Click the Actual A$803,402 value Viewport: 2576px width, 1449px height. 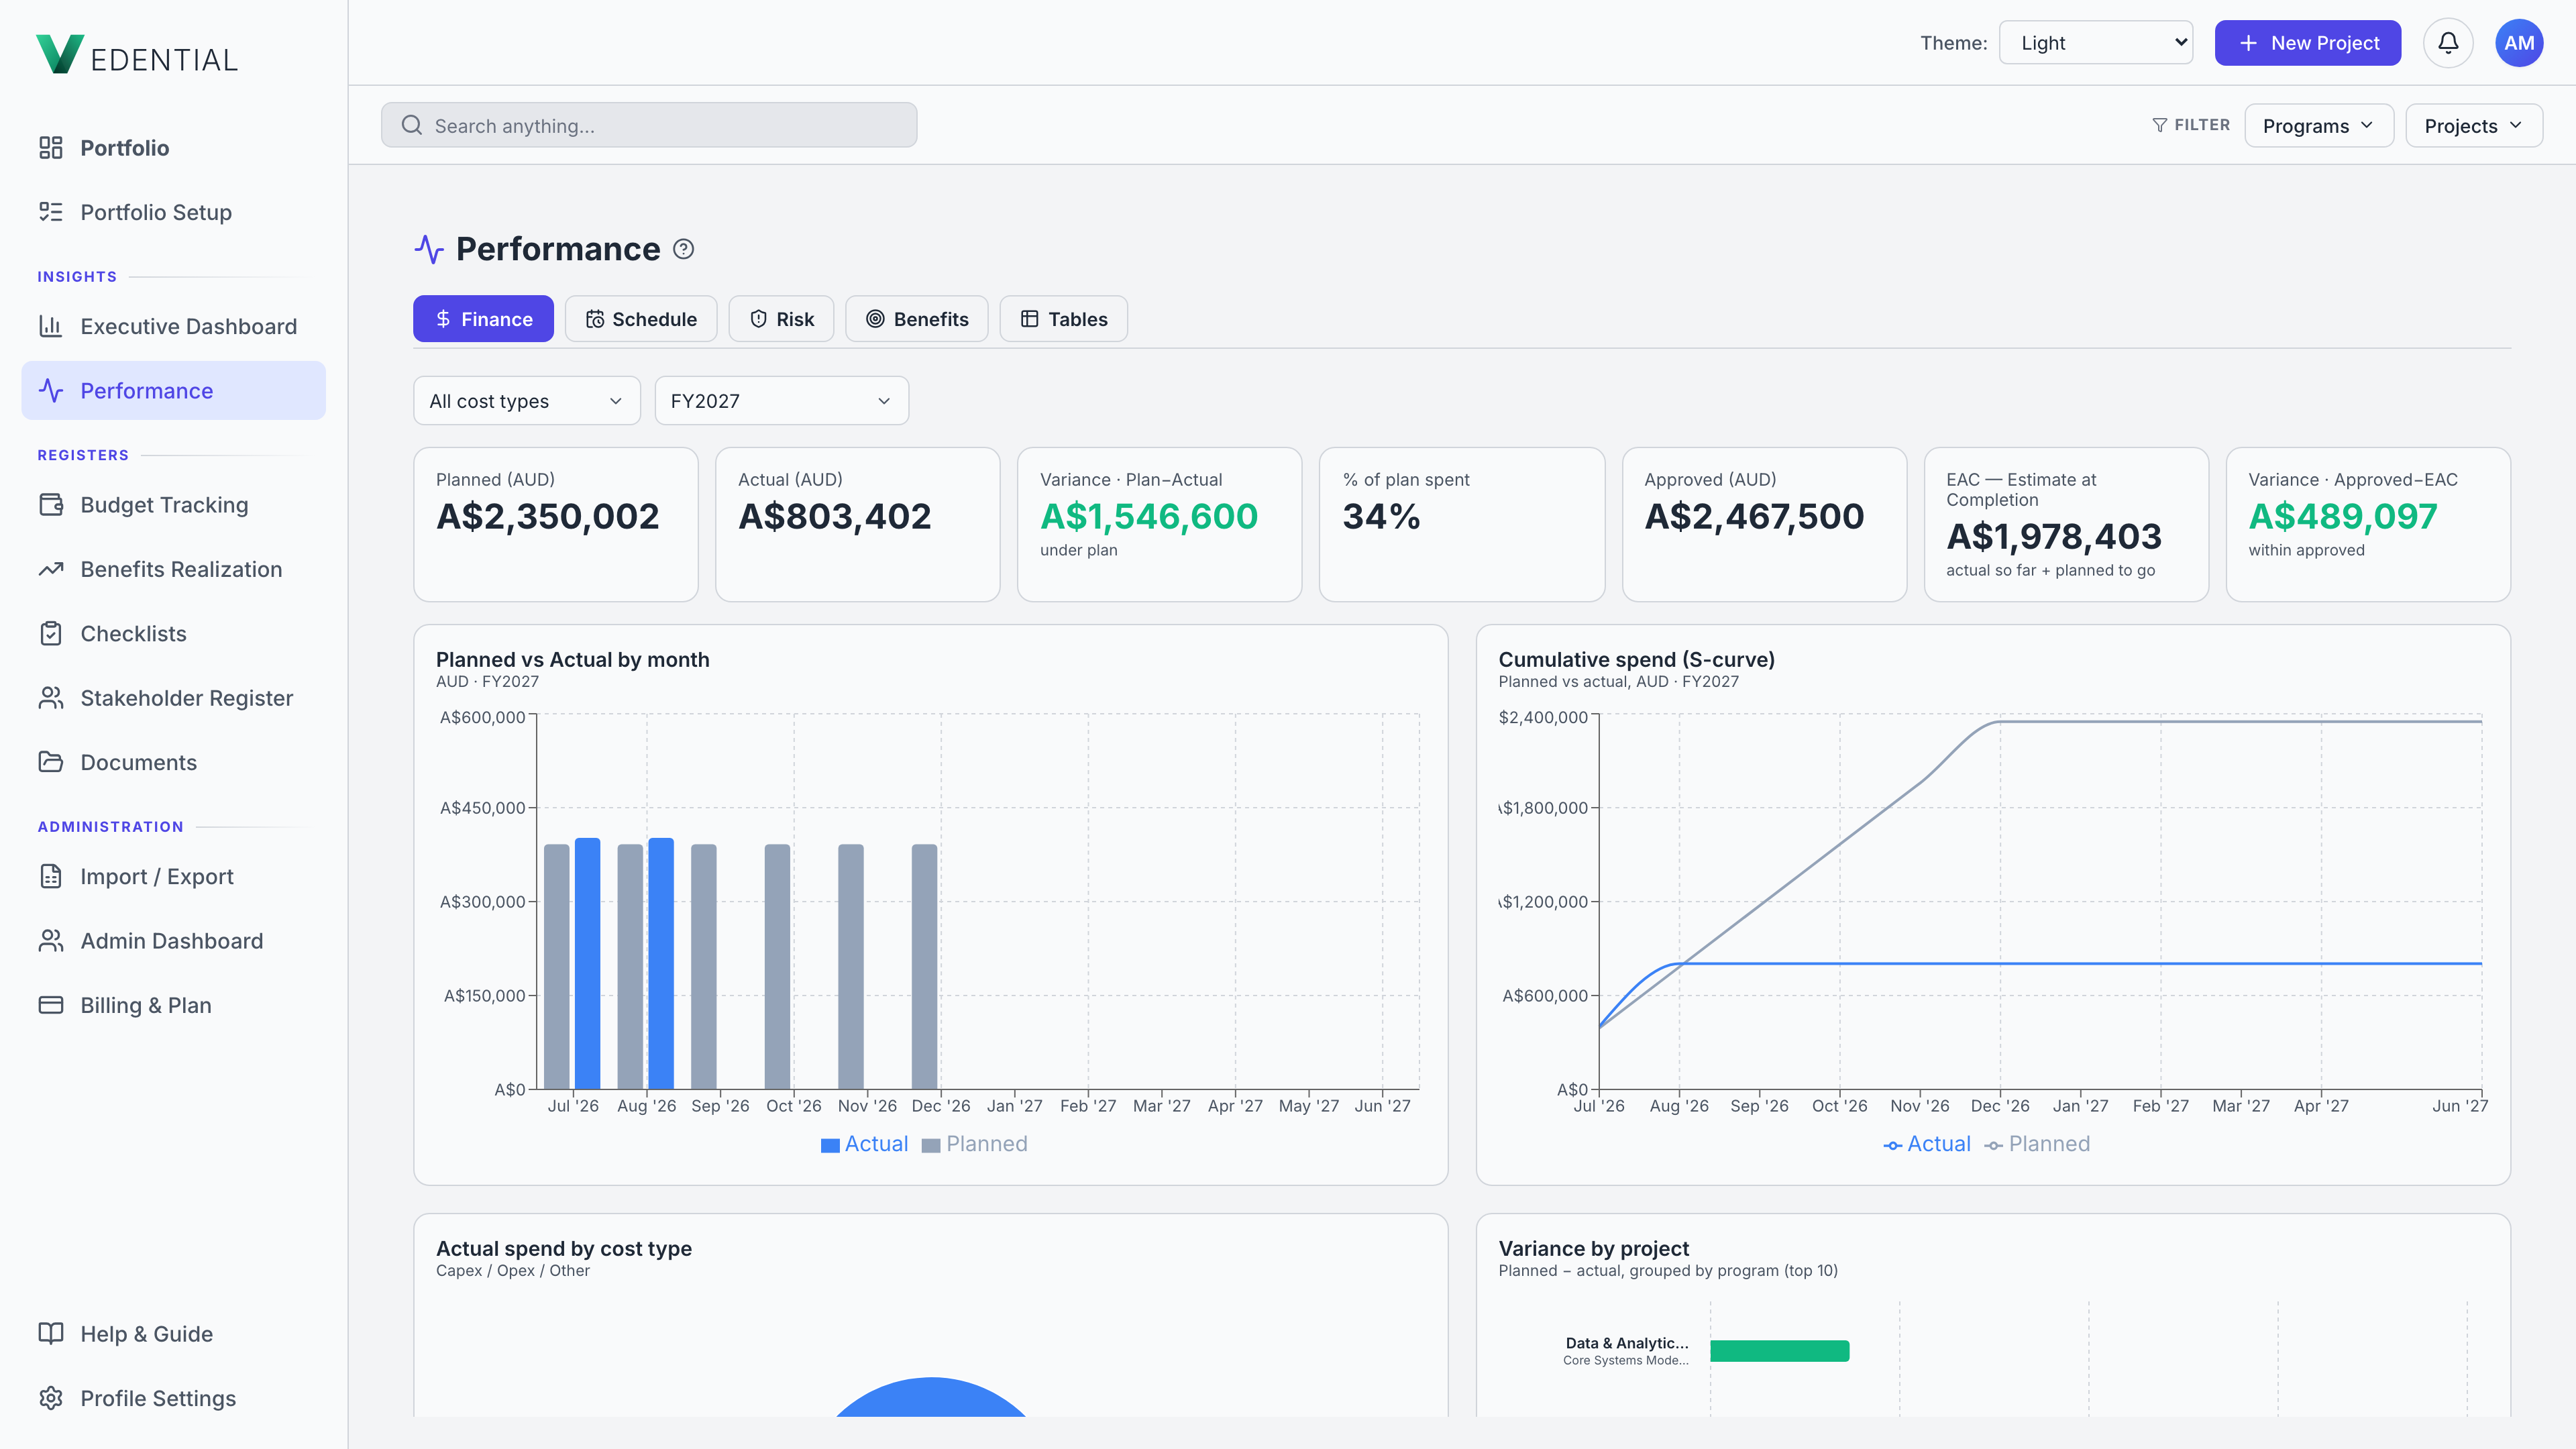click(835, 516)
